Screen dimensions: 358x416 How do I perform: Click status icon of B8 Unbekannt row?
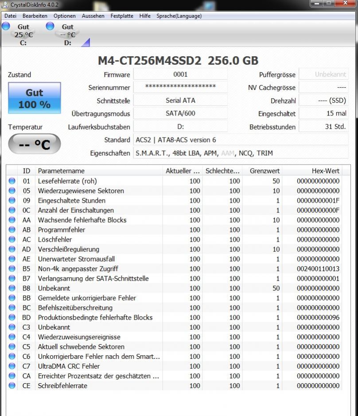(x=12, y=288)
